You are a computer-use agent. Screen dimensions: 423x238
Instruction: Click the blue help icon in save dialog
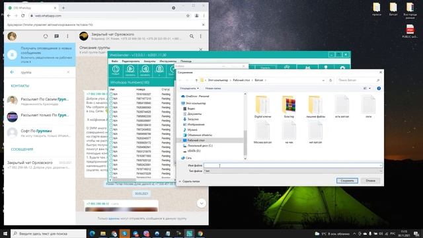point(379,88)
